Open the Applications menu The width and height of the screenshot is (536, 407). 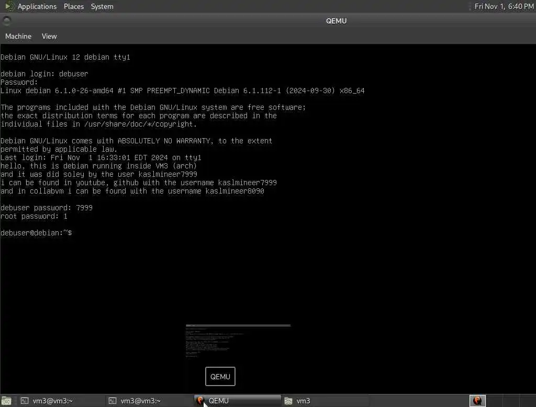click(x=37, y=6)
